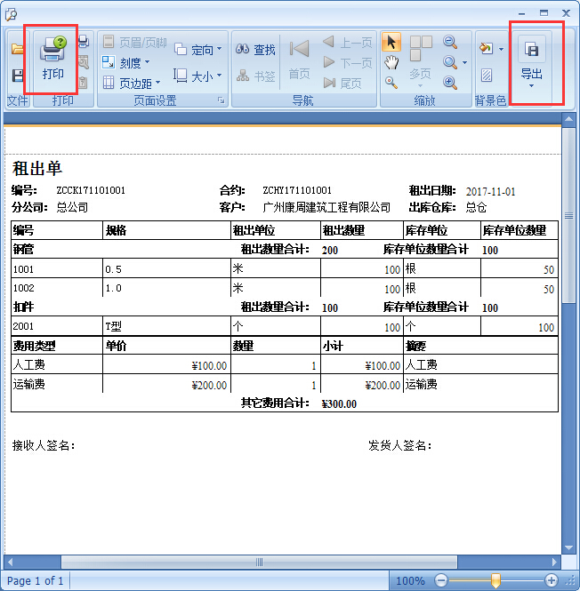Viewport: 580px width, 591px height.
Task: Expand the 大小 (paper size) dropdown
Action: point(198,76)
